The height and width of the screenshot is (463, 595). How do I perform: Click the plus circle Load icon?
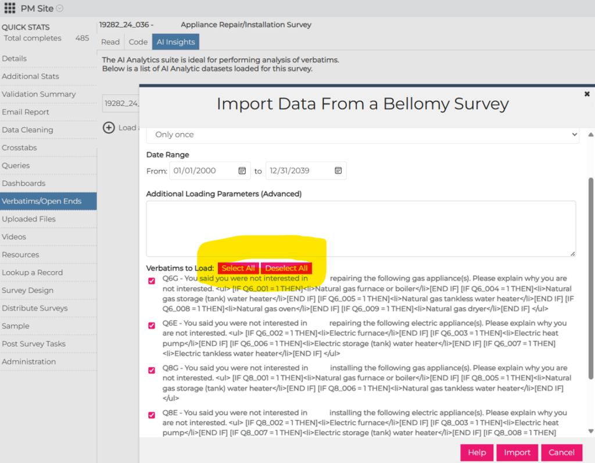(x=109, y=127)
